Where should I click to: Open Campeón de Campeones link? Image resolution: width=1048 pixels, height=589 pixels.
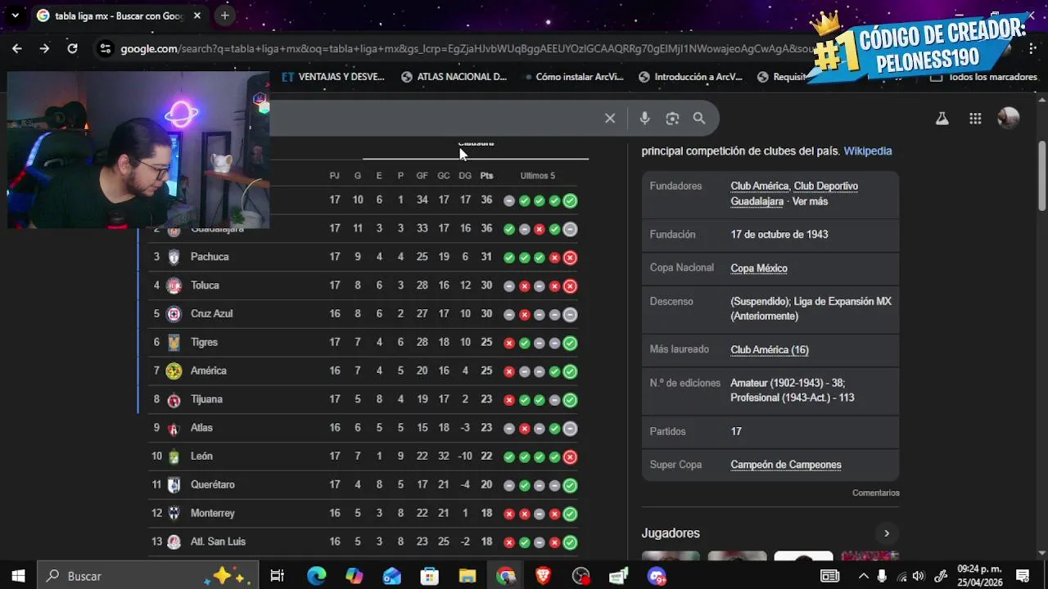point(786,465)
